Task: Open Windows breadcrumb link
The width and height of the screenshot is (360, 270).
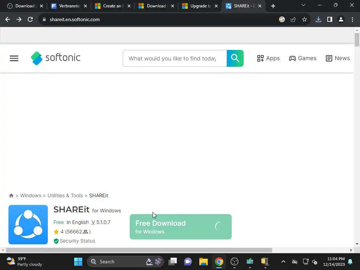Action: [x=31, y=195]
